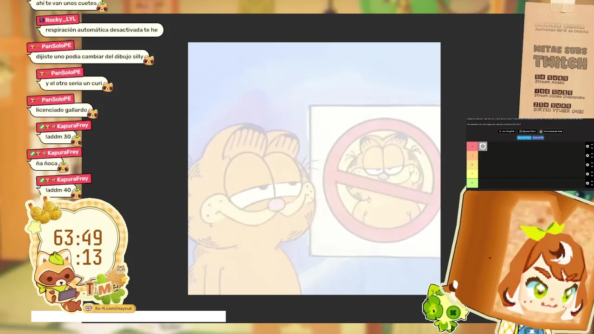Move the green tier row up
Screen dimensions: 594x334
tap(592, 181)
